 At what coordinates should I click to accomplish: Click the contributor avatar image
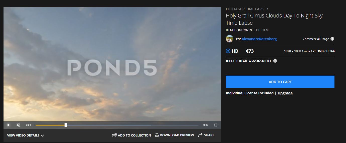(x=230, y=39)
